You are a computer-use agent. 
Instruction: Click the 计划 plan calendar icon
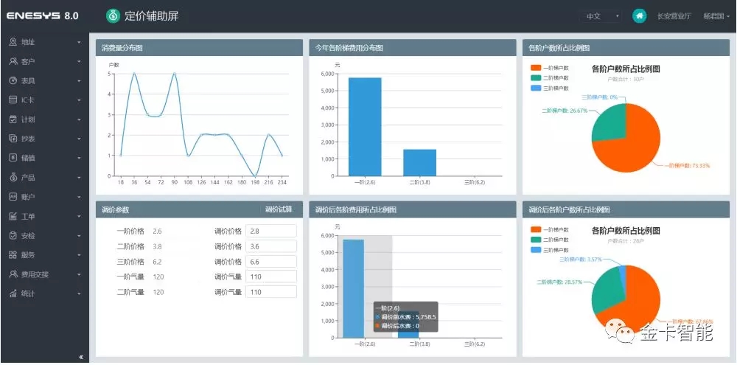pyautogui.click(x=13, y=119)
